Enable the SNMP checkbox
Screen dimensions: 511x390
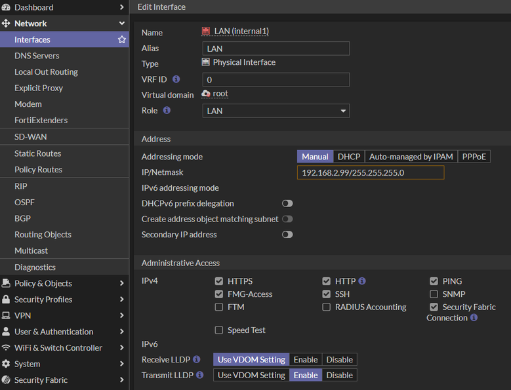[x=434, y=294]
